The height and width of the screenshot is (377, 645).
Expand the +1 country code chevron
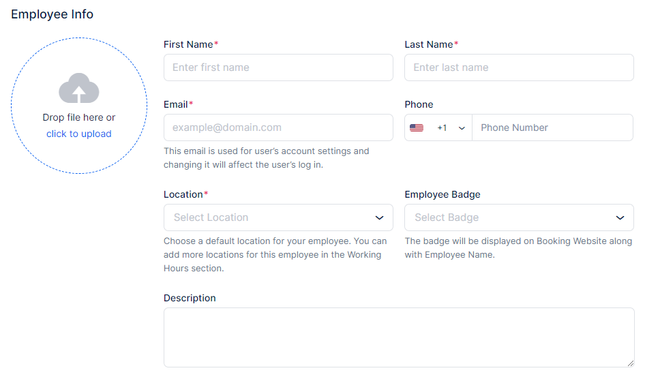pyautogui.click(x=462, y=128)
